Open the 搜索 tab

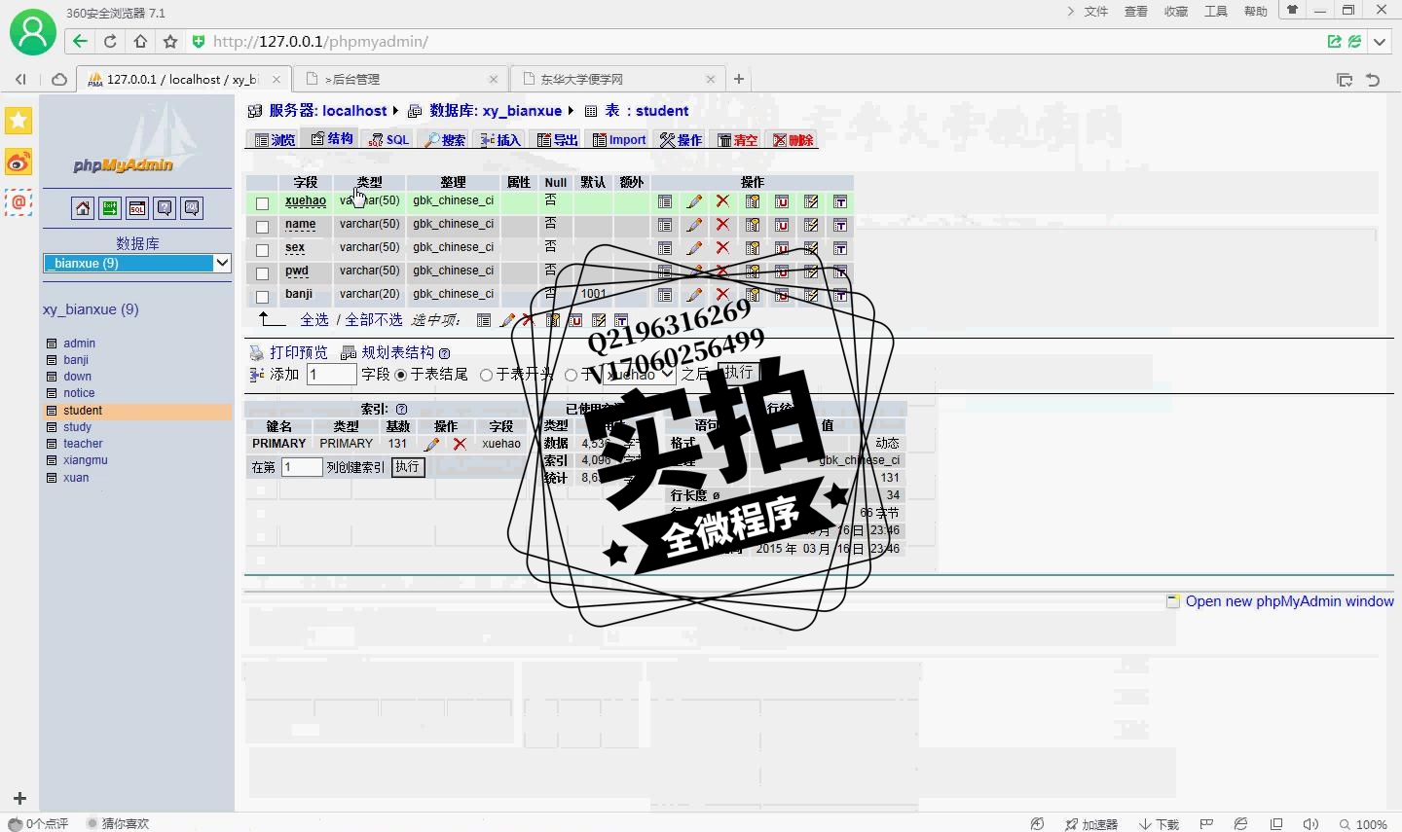[445, 140]
